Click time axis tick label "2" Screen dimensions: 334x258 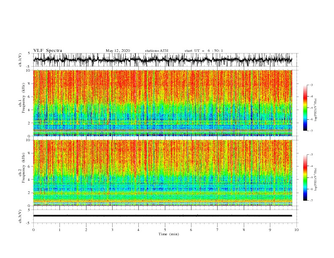click(x=86, y=230)
